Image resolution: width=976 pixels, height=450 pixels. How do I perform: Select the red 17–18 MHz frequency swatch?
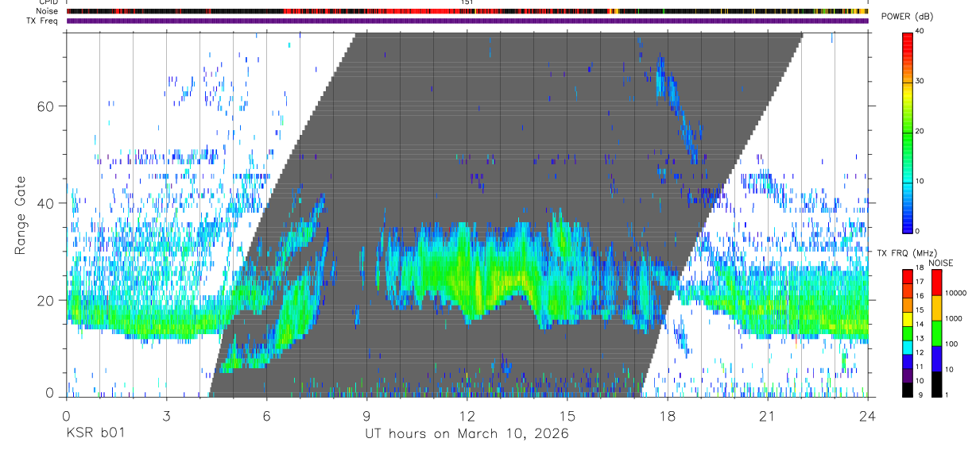pos(908,277)
